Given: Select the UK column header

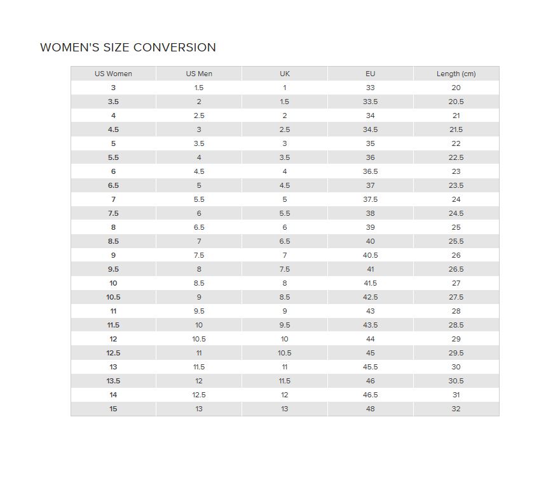Looking at the screenshot, I should click(285, 74).
